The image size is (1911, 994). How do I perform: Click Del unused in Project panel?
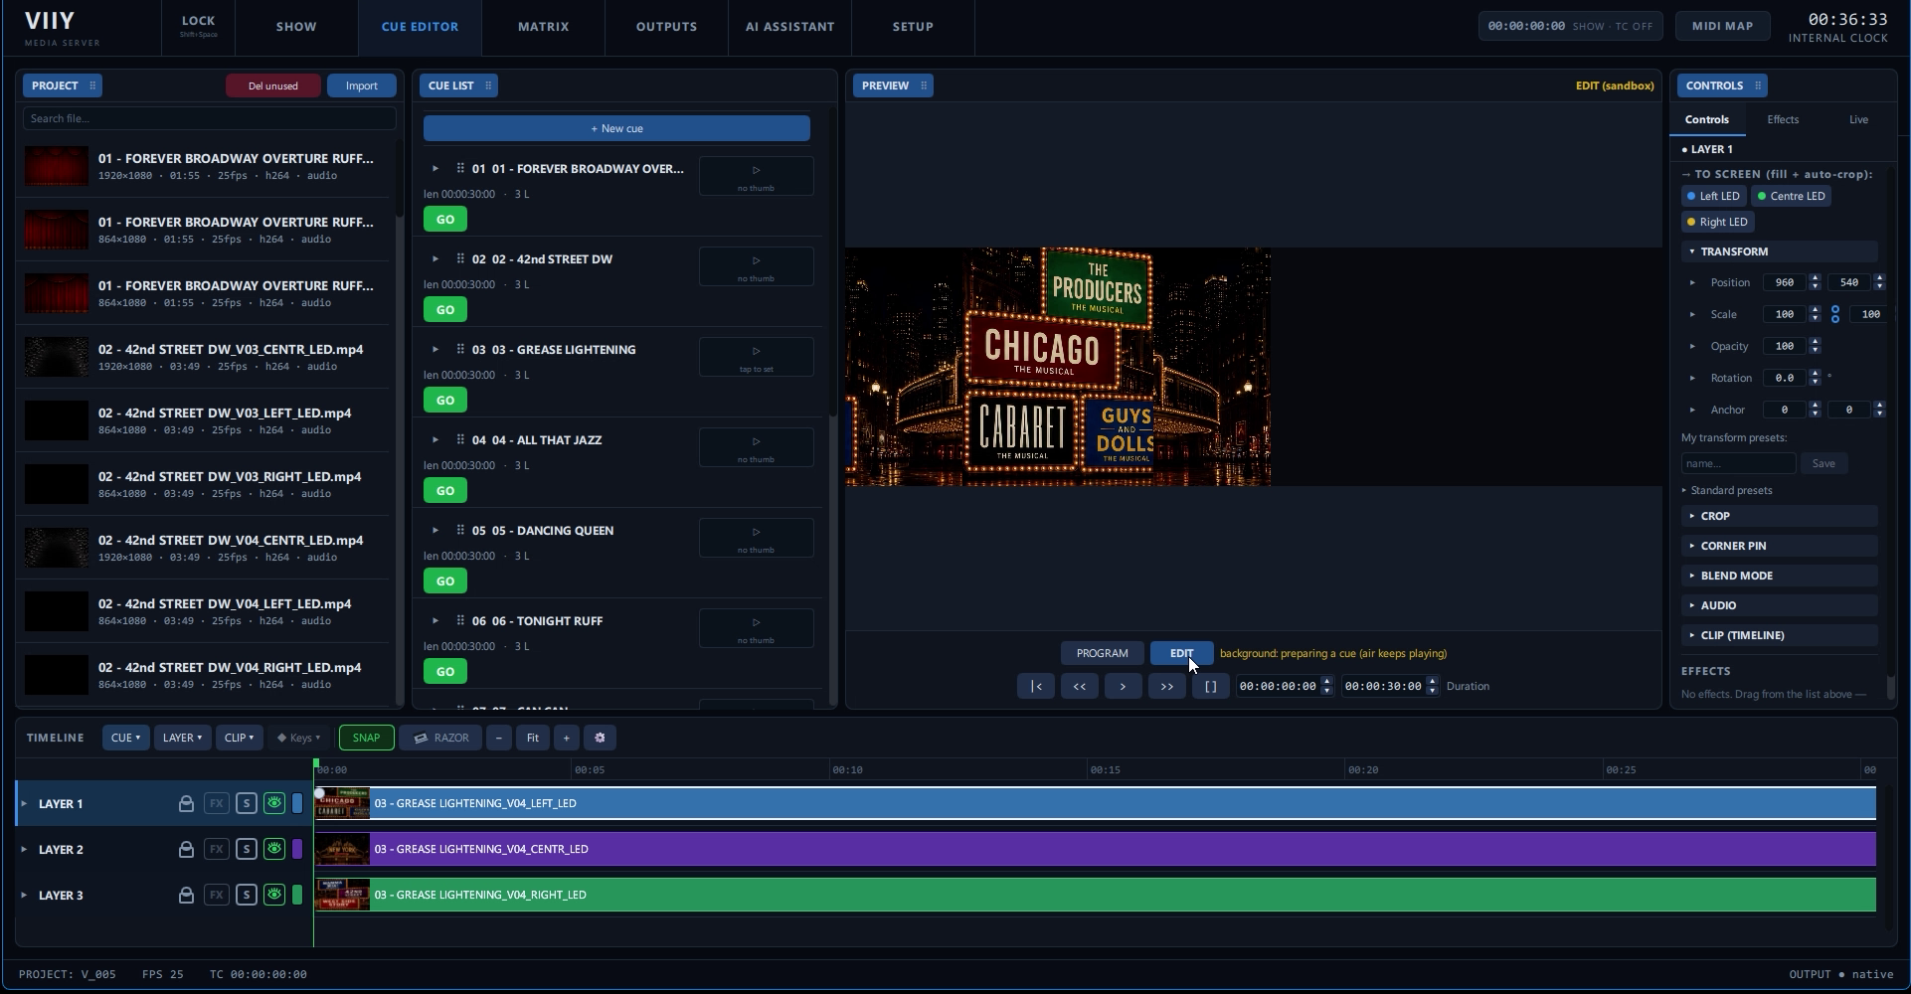pos(273,85)
